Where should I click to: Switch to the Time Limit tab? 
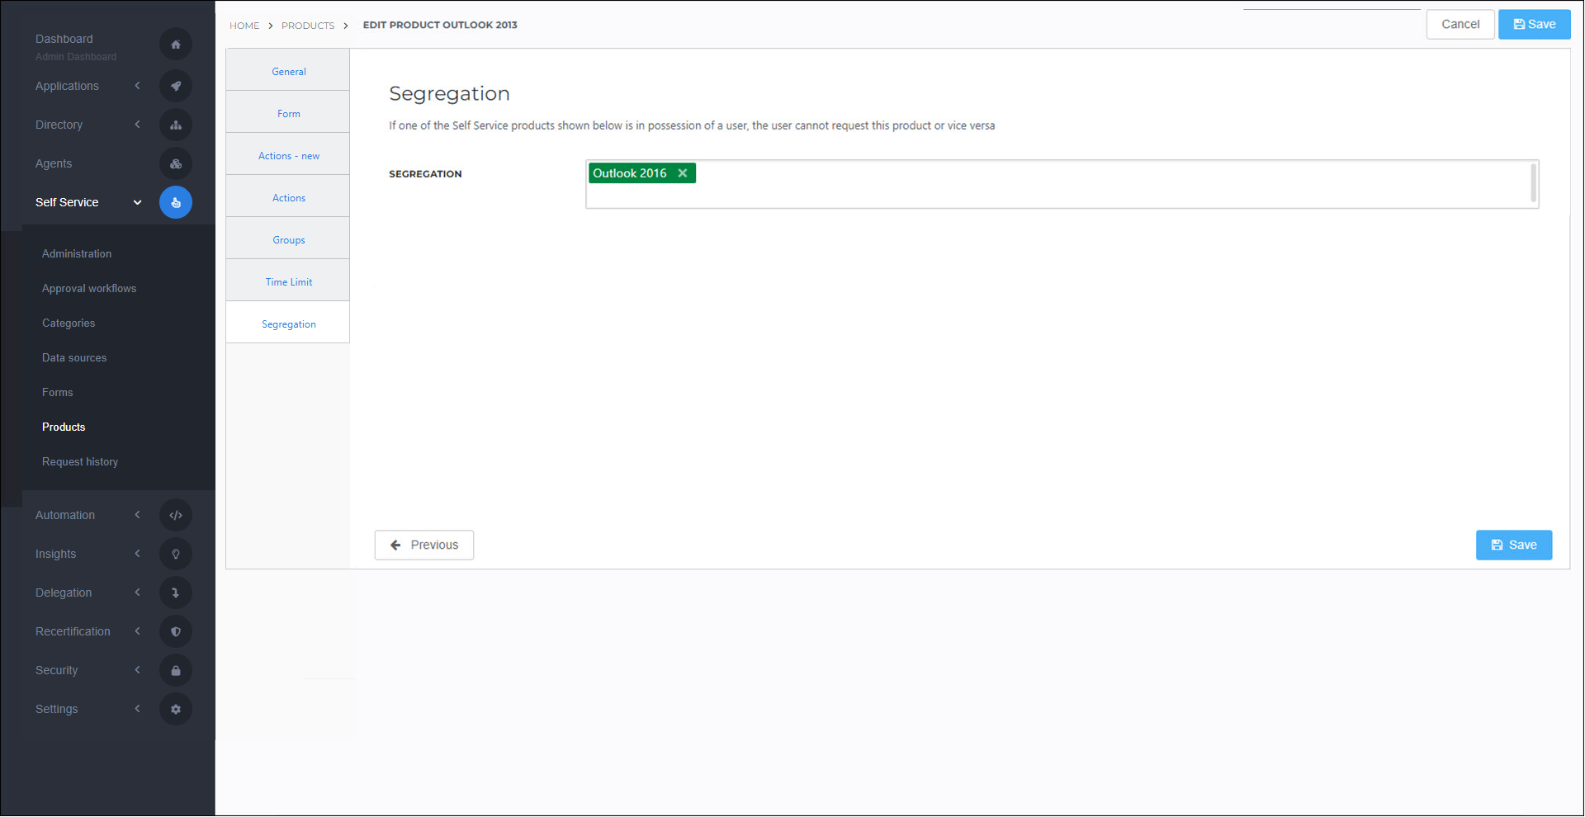pyautogui.click(x=288, y=282)
